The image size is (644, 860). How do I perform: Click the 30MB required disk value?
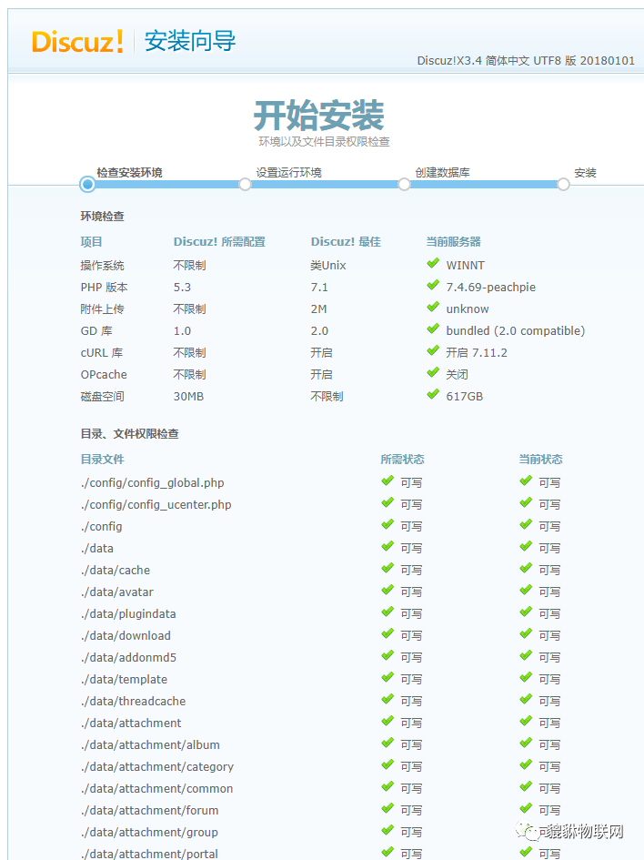click(188, 397)
